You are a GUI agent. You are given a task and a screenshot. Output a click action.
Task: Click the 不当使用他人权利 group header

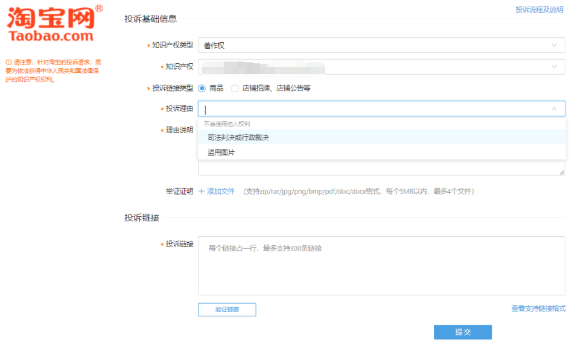[227, 124]
